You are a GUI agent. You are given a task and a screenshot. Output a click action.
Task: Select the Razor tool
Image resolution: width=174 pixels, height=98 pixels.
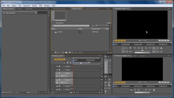pos(109,85)
